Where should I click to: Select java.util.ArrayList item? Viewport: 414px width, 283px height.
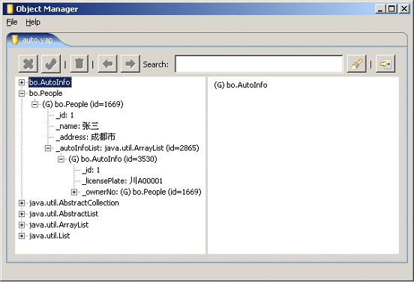pos(59,225)
